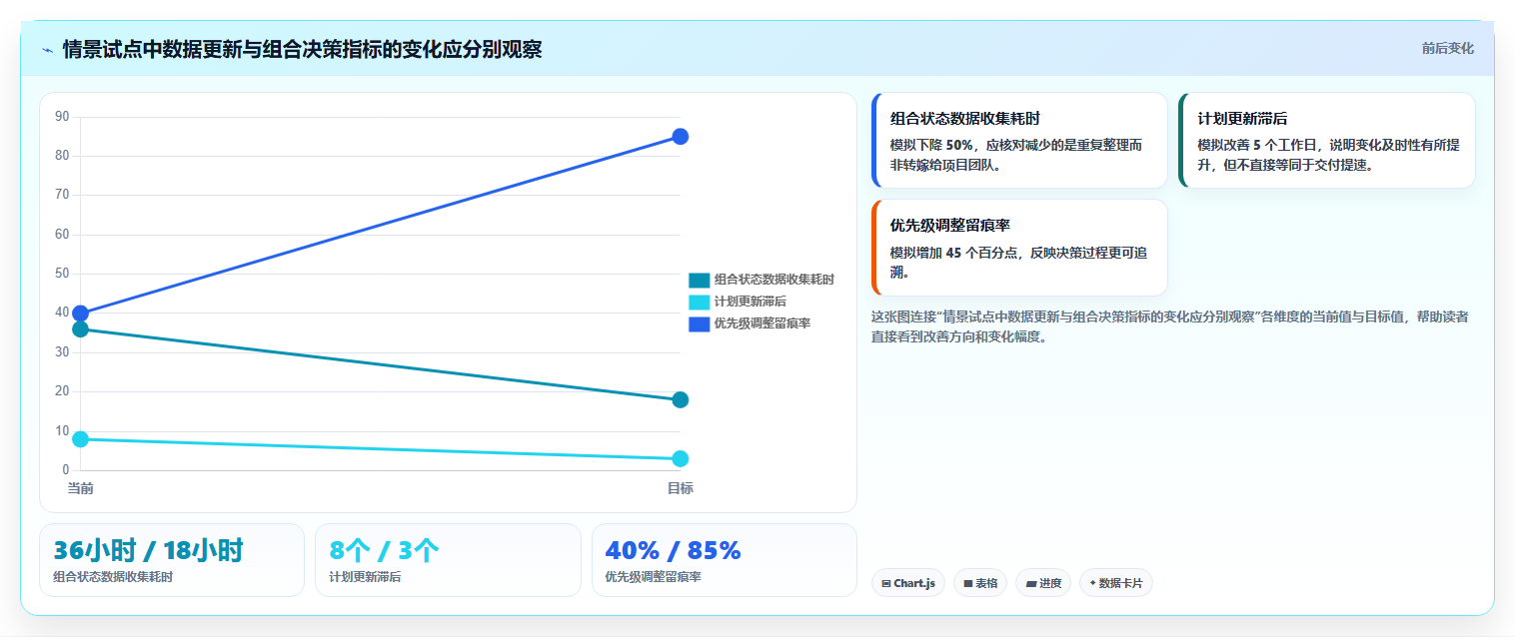Click the 计划更新滞后 card title
Image resolution: width=1515 pixels, height=637 pixels.
tap(1243, 119)
